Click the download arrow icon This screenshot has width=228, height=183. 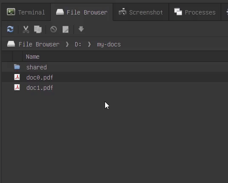coord(81,29)
